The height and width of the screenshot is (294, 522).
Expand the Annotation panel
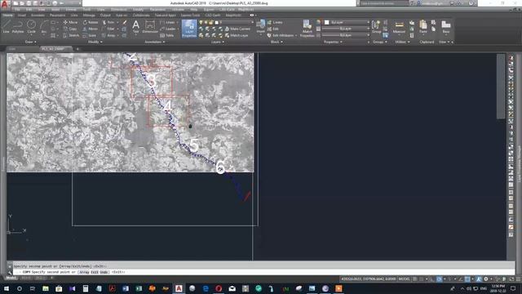coord(155,42)
